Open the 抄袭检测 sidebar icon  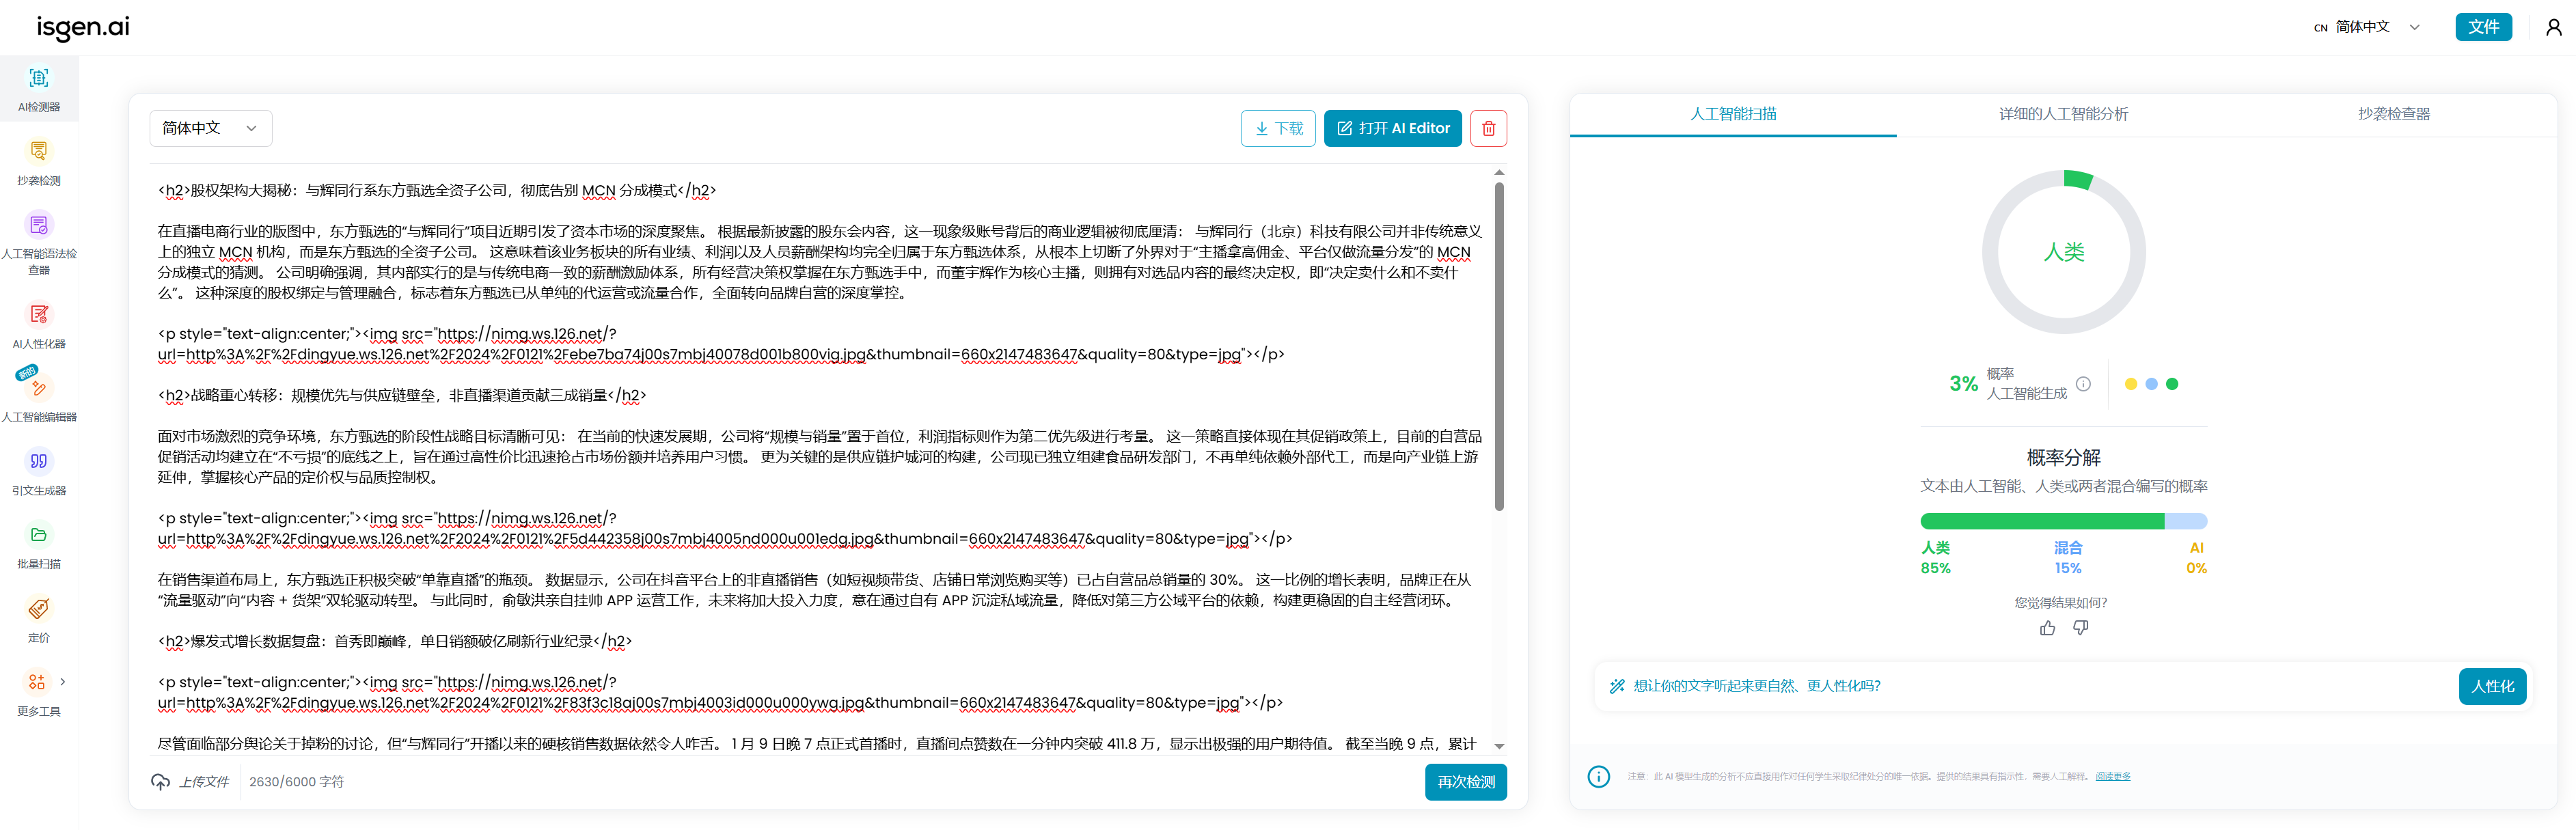tap(39, 151)
